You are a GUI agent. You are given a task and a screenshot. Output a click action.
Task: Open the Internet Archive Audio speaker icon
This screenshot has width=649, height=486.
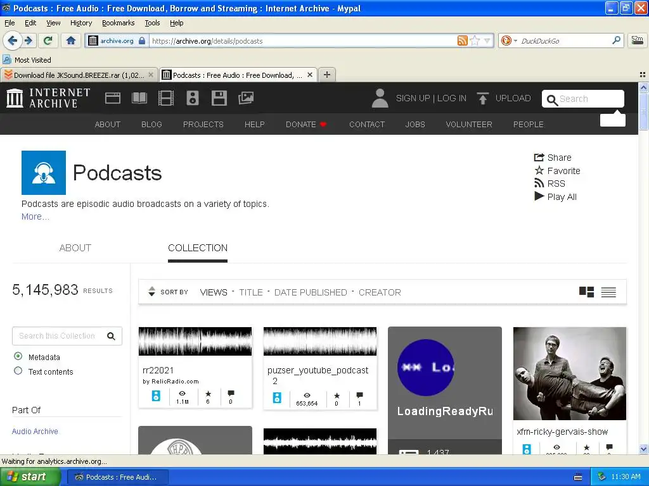193,98
